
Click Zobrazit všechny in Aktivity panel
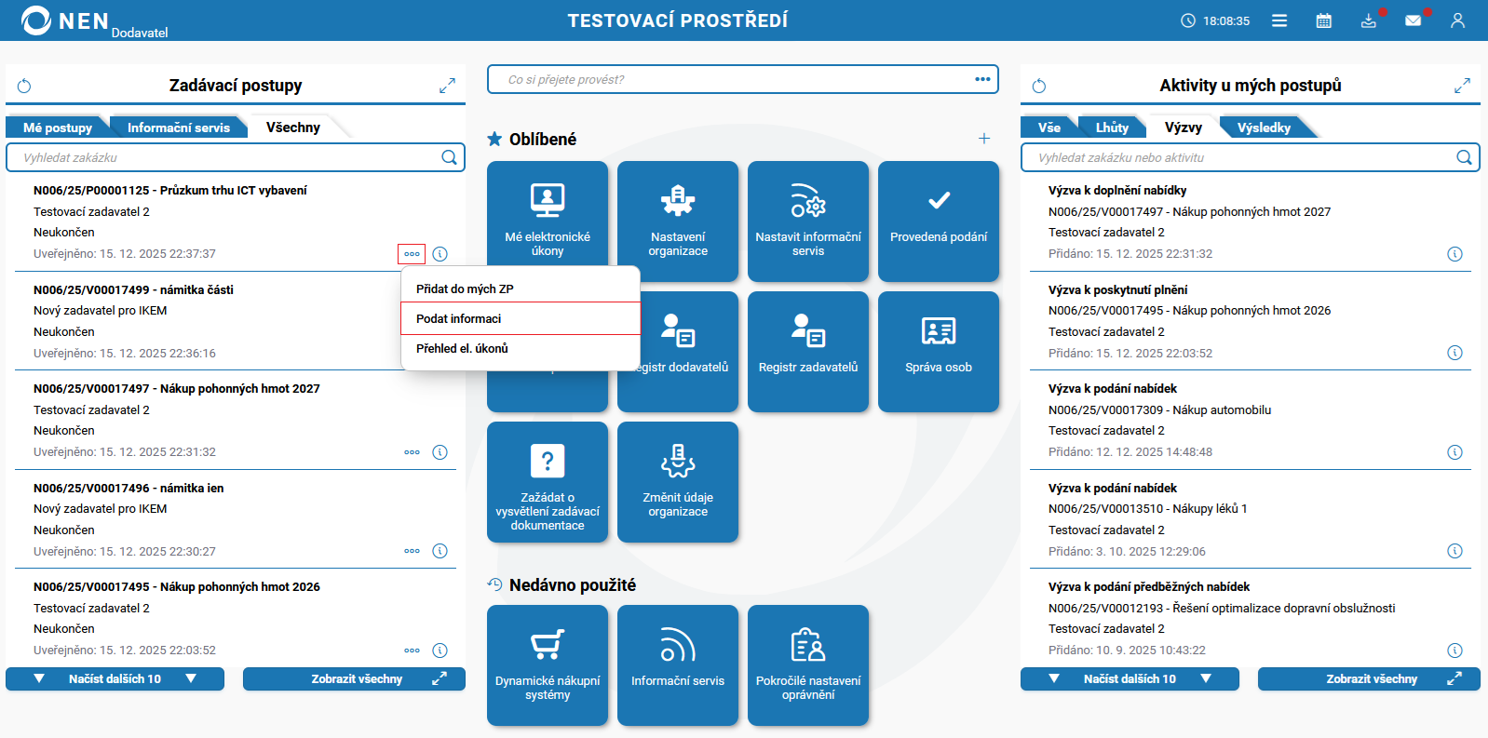pyautogui.click(x=1369, y=678)
